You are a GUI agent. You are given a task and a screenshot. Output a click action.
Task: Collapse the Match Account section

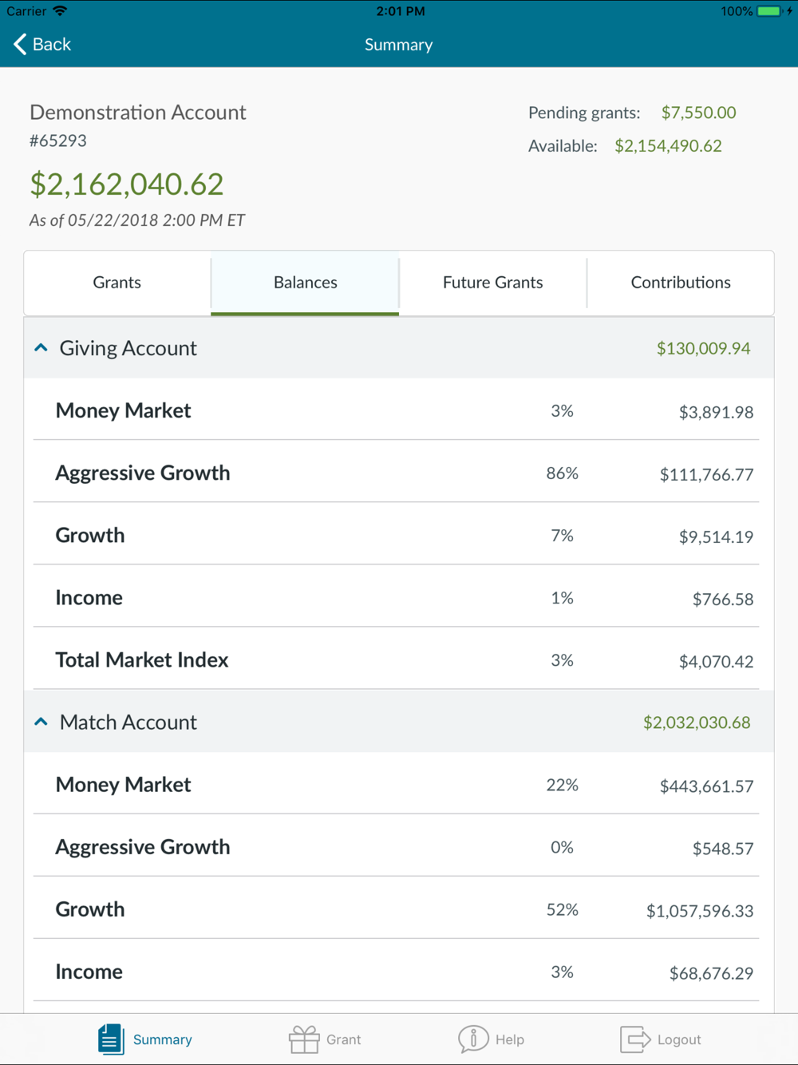(41, 722)
